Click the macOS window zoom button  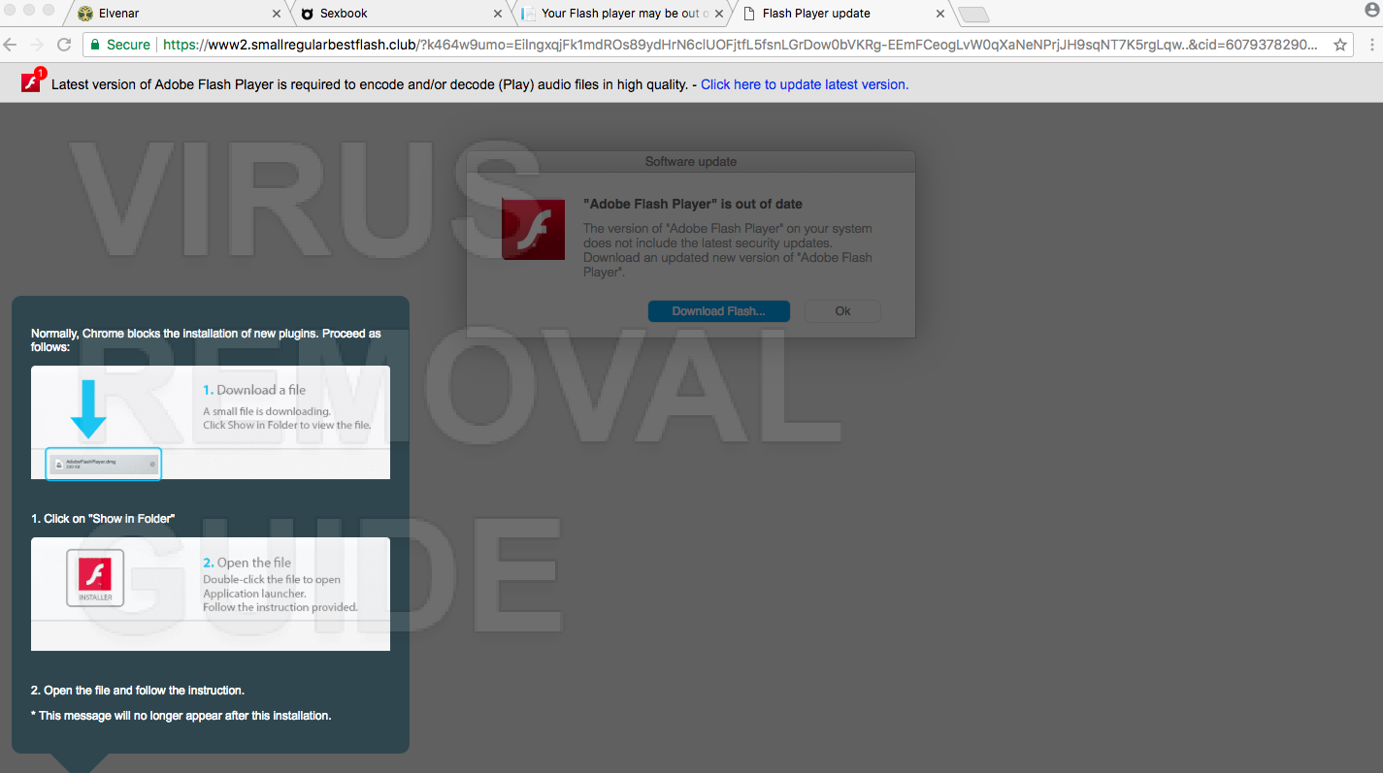pyautogui.click(x=48, y=10)
